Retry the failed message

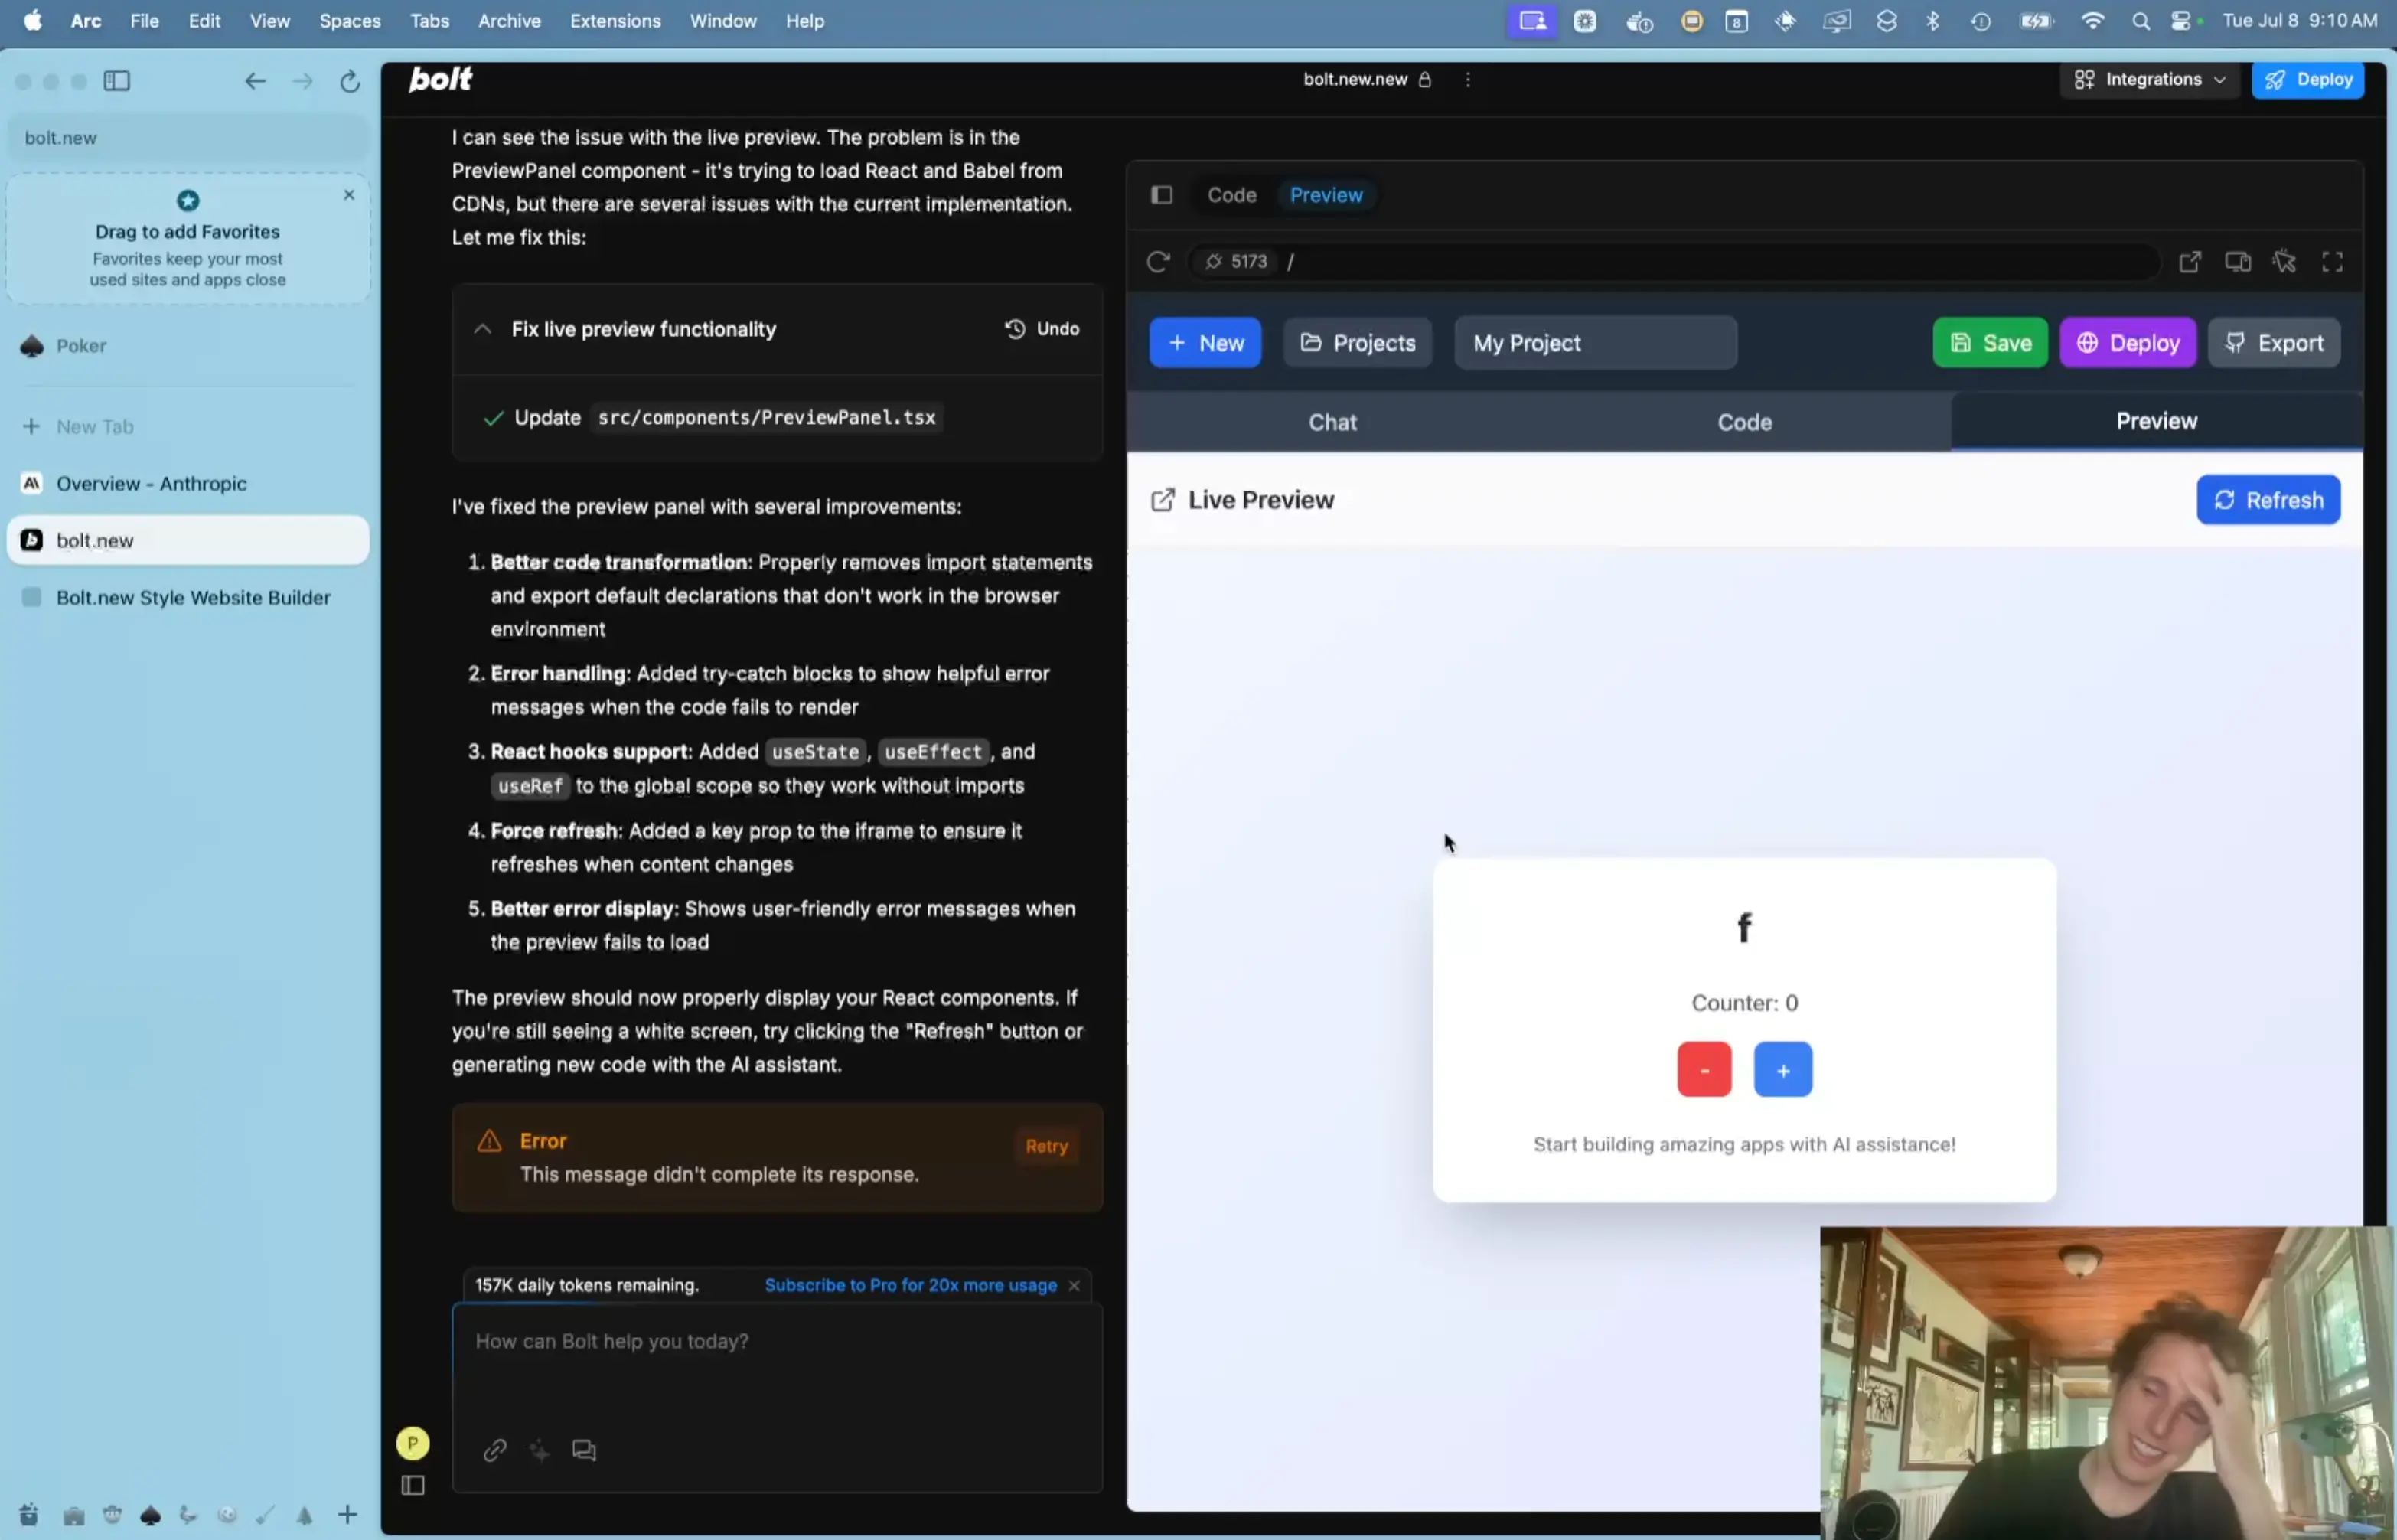pyautogui.click(x=1046, y=1147)
